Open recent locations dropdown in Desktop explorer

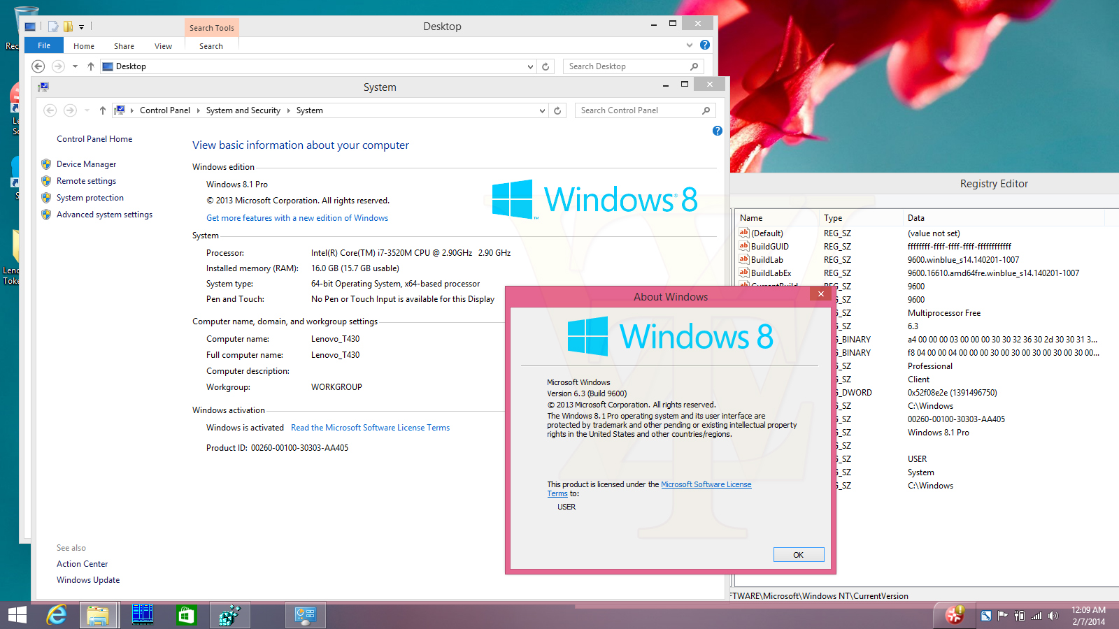[75, 66]
